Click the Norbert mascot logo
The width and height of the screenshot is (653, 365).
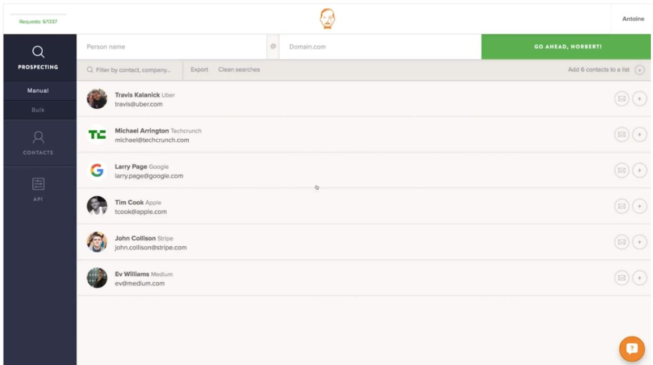tap(327, 19)
